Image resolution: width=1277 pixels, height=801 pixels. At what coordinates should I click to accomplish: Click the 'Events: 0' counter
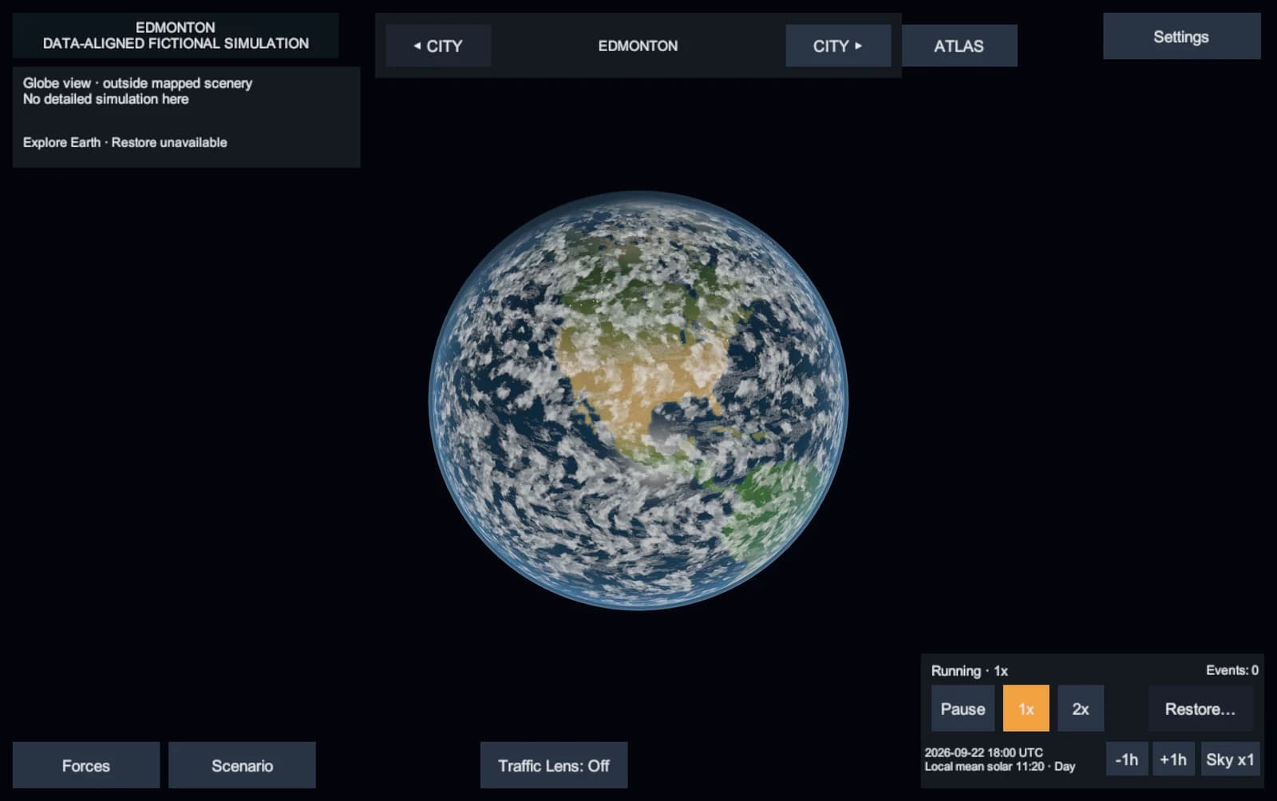pos(1232,670)
